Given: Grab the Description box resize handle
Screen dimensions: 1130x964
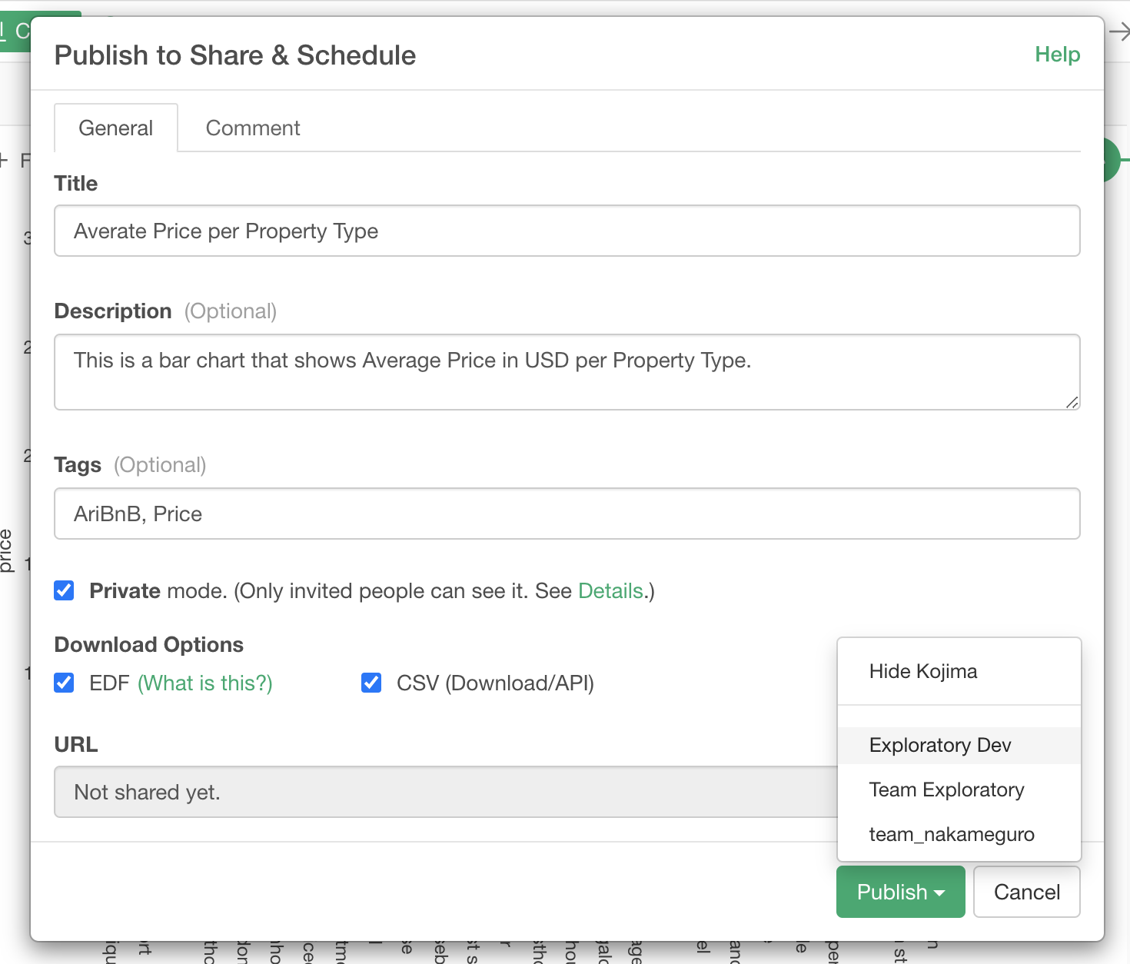Looking at the screenshot, I should 1072,402.
